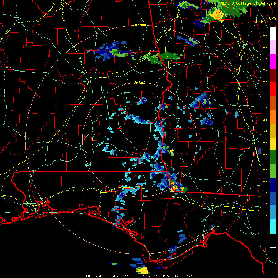Image resolution: width=278 pixels, height=278 pixels.
Task: Click the legend value "34"
Action: 265,132
